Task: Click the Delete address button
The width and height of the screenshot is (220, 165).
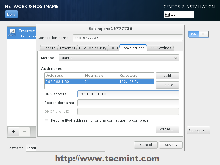Action: click(x=167, y=85)
